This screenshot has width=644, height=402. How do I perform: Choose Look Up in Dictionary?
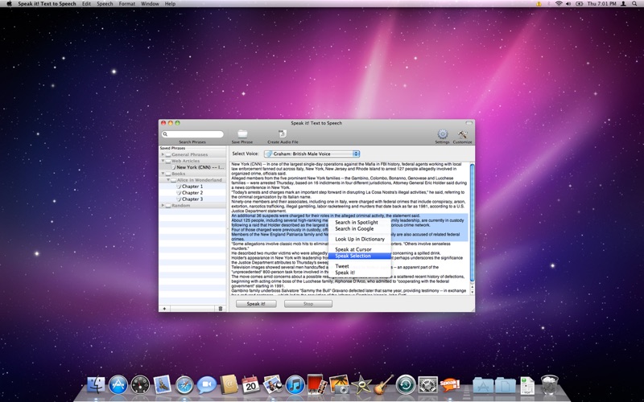pyautogui.click(x=359, y=239)
